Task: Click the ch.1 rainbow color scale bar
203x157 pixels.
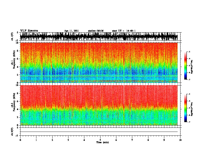Action: (x=186, y=66)
